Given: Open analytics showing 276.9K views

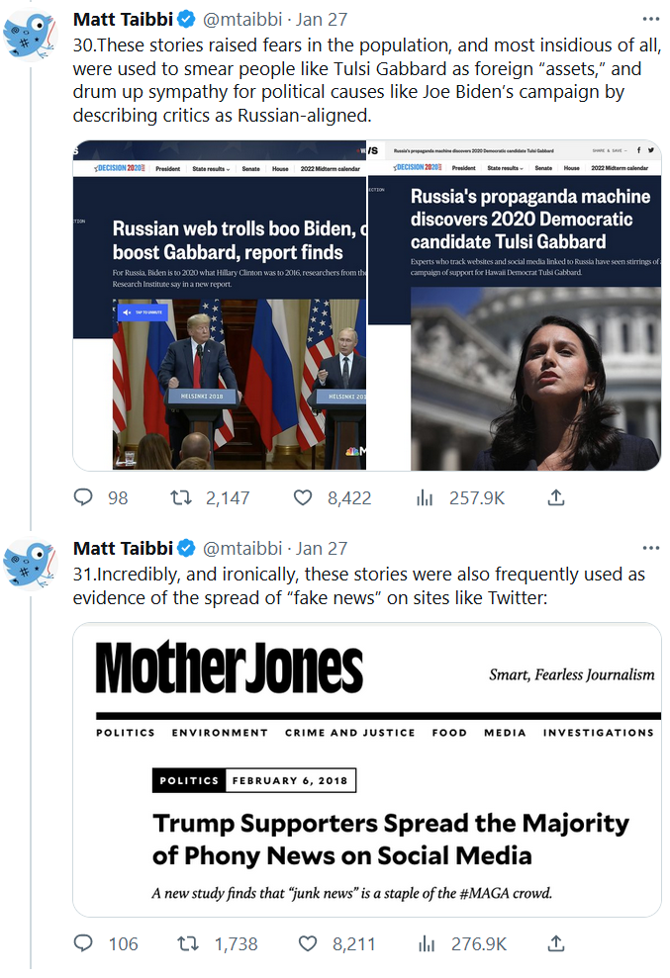Looking at the screenshot, I should (x=426, y=943).
